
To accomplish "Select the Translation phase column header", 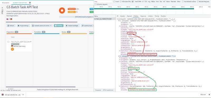I will pos(47,32).
